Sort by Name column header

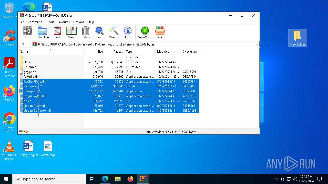click(x=51, y=52)
